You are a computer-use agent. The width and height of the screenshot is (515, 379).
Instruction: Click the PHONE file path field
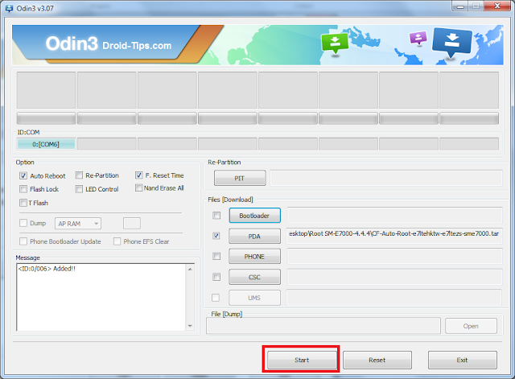[395, 256]
